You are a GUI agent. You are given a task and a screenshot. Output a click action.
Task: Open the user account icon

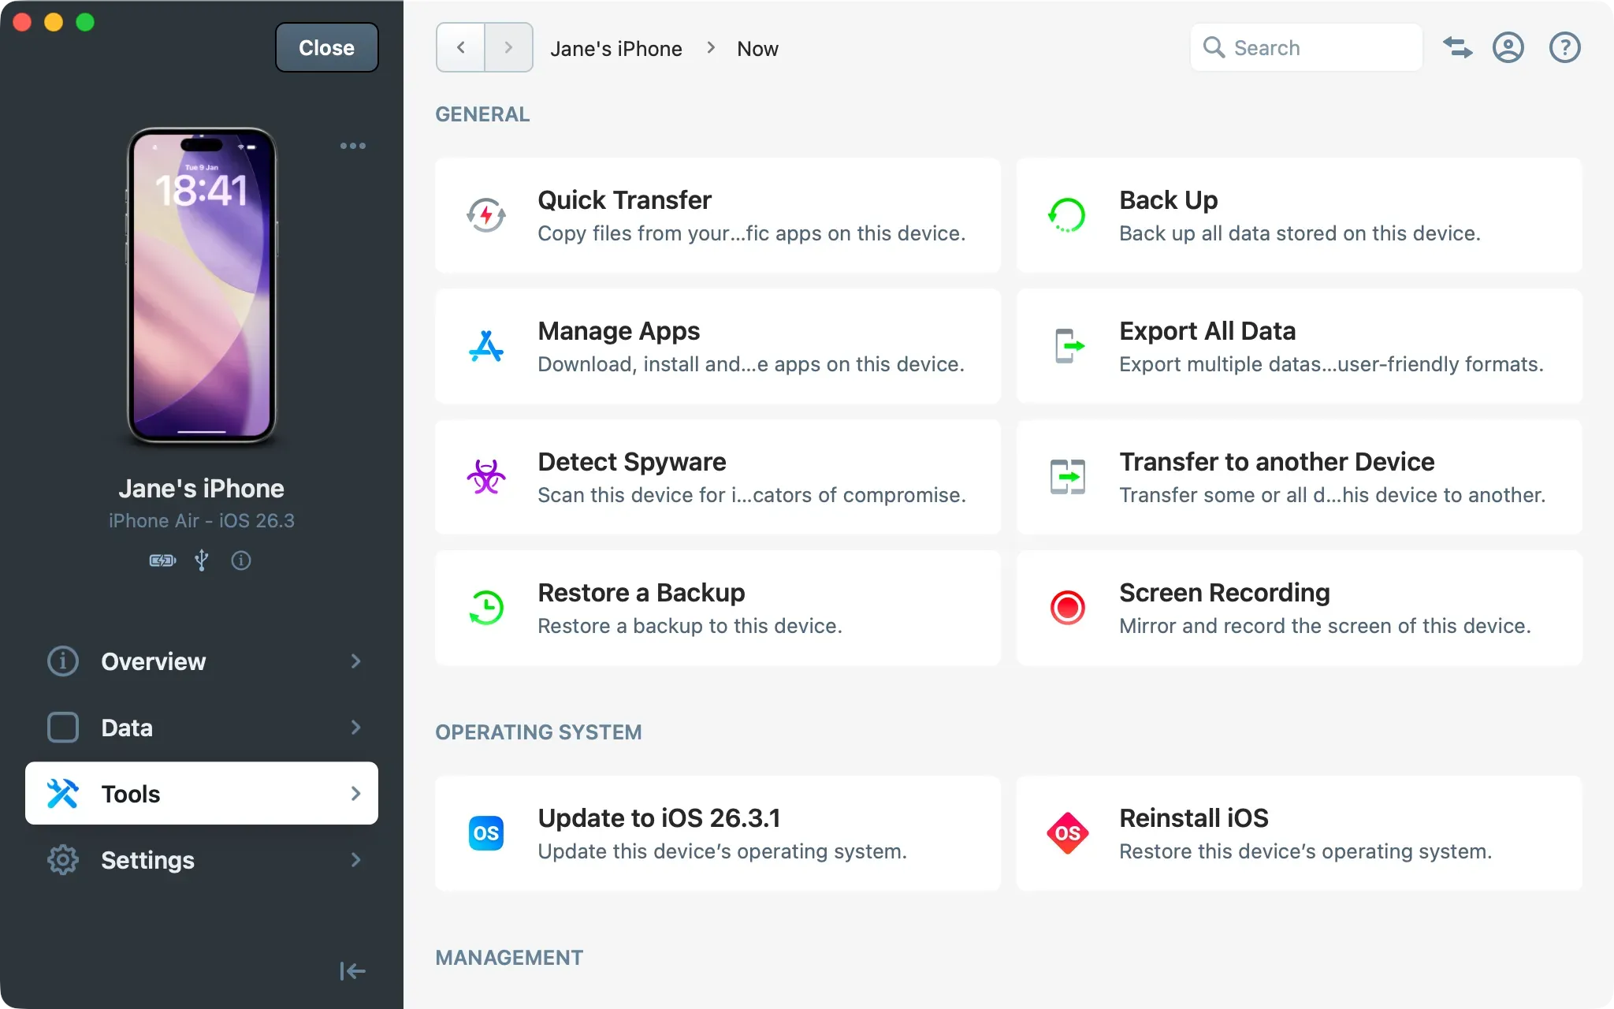(x=1508, y=48)
